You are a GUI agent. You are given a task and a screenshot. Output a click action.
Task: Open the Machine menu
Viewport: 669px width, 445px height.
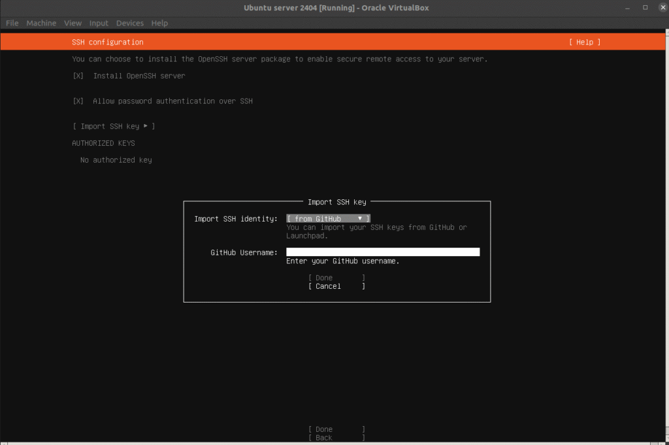41,23
